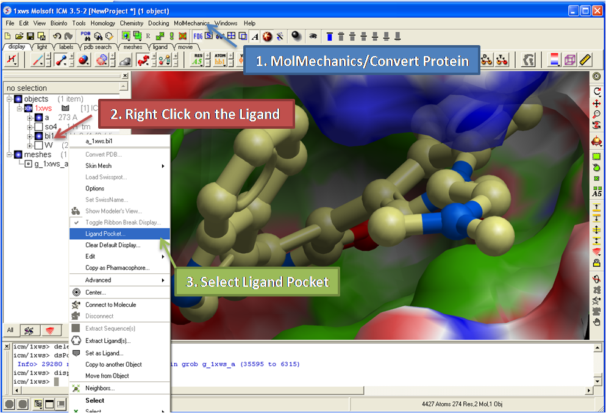The height and width of the screenshot is (413, 606).
Task: Open the Advanced submenu
Action: coord(120,280)
